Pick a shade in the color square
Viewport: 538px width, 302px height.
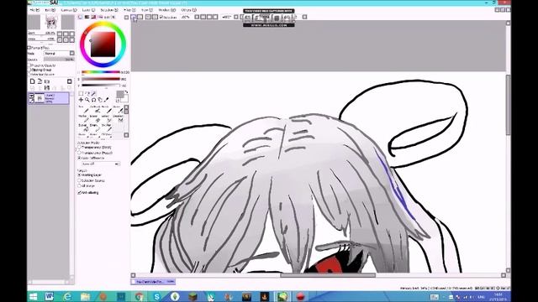pyautogui.click(x=103, y=44)
